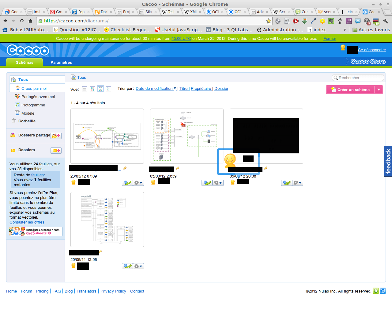Select the Schémas tab
Screen dimensions: 392x314
[24, 62]
